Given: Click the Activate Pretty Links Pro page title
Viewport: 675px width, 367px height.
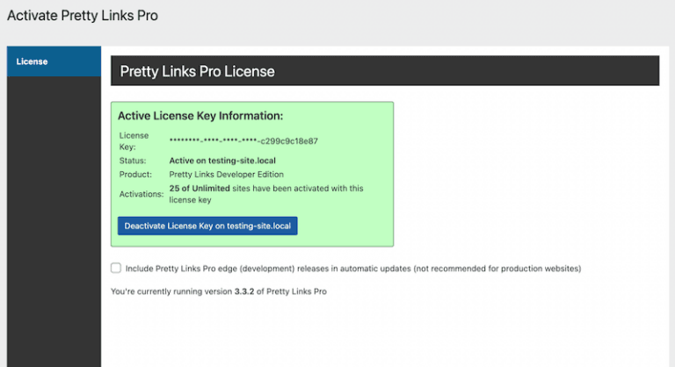Looking at the screenshot, I should click(83, 16).
